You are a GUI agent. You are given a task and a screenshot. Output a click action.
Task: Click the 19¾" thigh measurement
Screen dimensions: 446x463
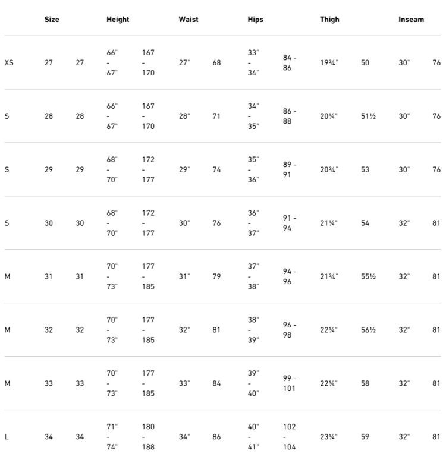point(329,62)
